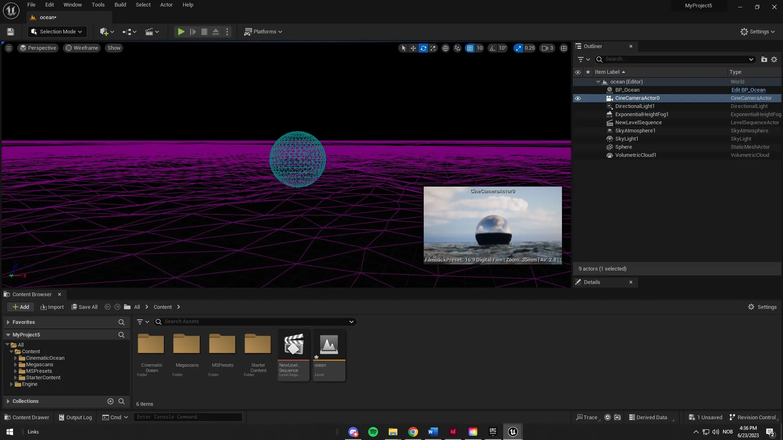This screenshot has width=783, height=440.
Task: Expand the CinematicOcean folder tree node
Action: [15, 358]
